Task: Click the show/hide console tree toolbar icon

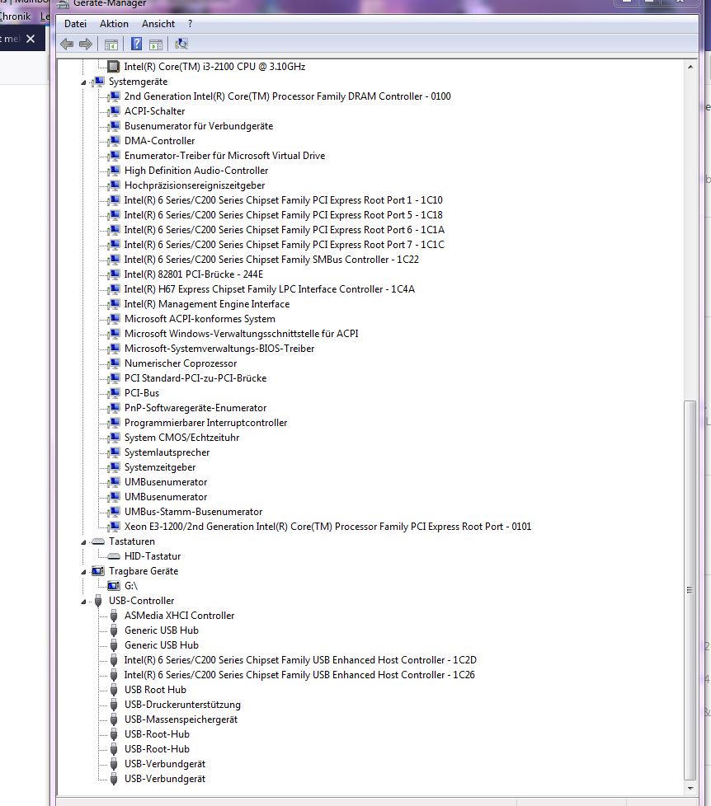Action: pyautogui.click(x=111, y=45)
